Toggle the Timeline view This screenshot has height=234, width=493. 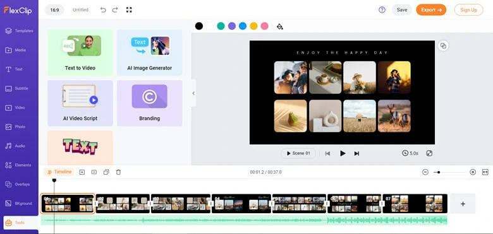coord(59,172)
